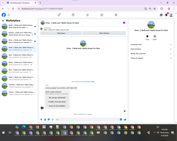Viewport: 177px width, 141px height.
Task: Click the listing thumbnail in chat header
Action: 42,23
